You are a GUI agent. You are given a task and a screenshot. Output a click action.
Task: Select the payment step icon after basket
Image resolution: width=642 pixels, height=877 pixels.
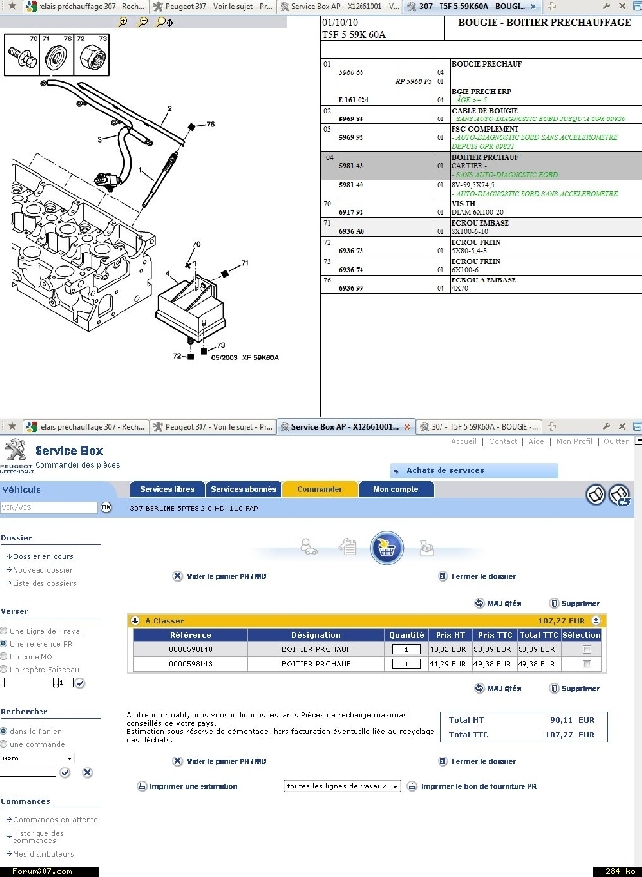426,547
